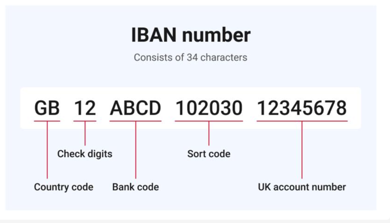Click the "12345678" account number segment
Viewport: 390px width, 223px height.
(302, 108)
